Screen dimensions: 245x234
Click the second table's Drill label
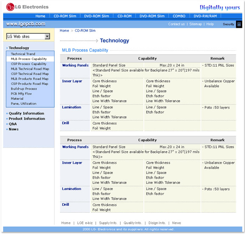tap(65, 204)
